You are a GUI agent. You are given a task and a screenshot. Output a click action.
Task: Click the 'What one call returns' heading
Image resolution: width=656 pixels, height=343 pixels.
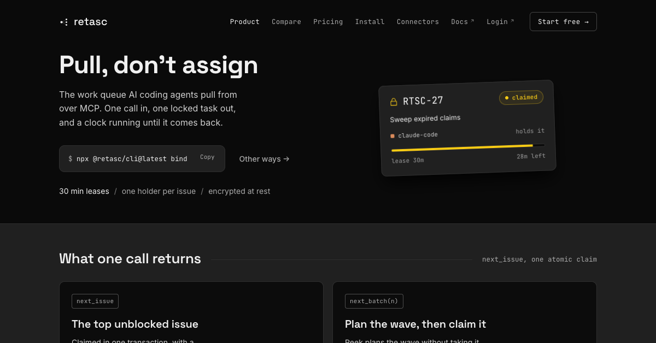point(130,259)
